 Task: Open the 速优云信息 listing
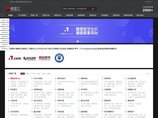[x=85, y=100]
